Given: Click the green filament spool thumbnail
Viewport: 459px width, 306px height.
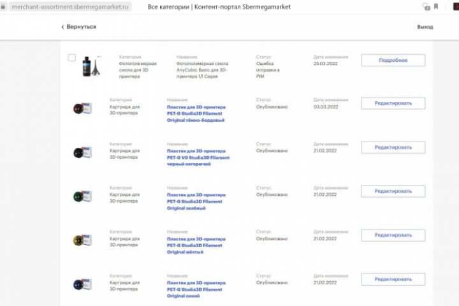Looking at the screenshot, I should pyautogui.click(x=82, y=196).
